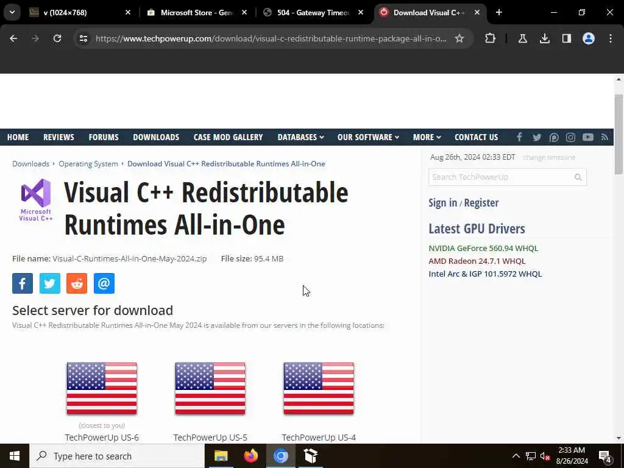Click the Windows taskbar search box
624x468 pixels.
[x=116, y=456]
